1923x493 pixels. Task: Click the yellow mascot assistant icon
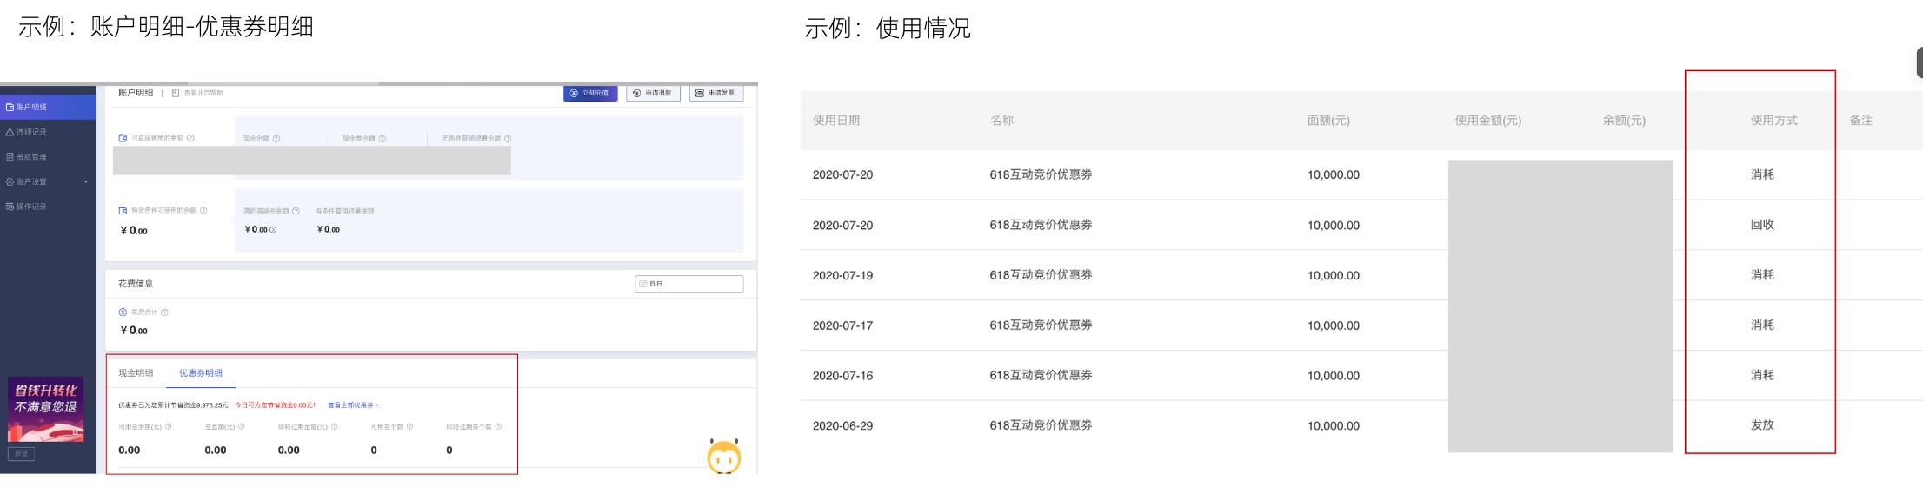coord(724,457)
